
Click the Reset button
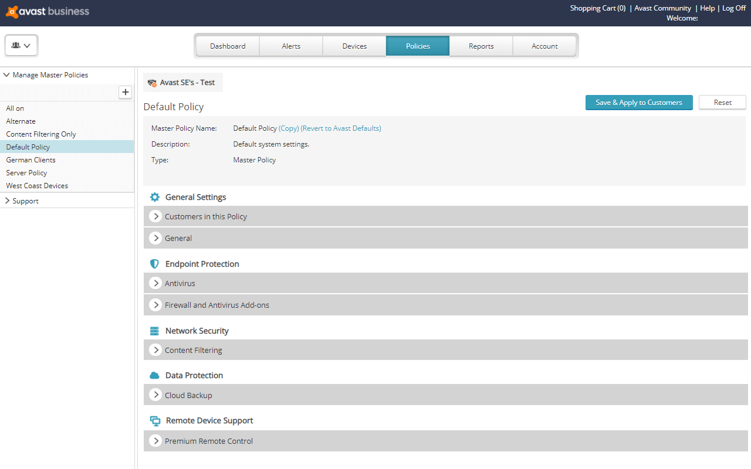[722, 102]
